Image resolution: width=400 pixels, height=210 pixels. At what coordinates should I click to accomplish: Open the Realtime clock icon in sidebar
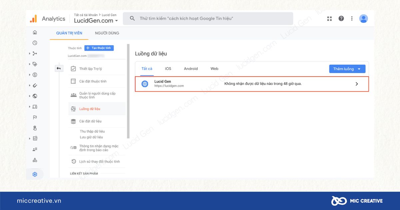pyautogui.click(x=35, y=43)
